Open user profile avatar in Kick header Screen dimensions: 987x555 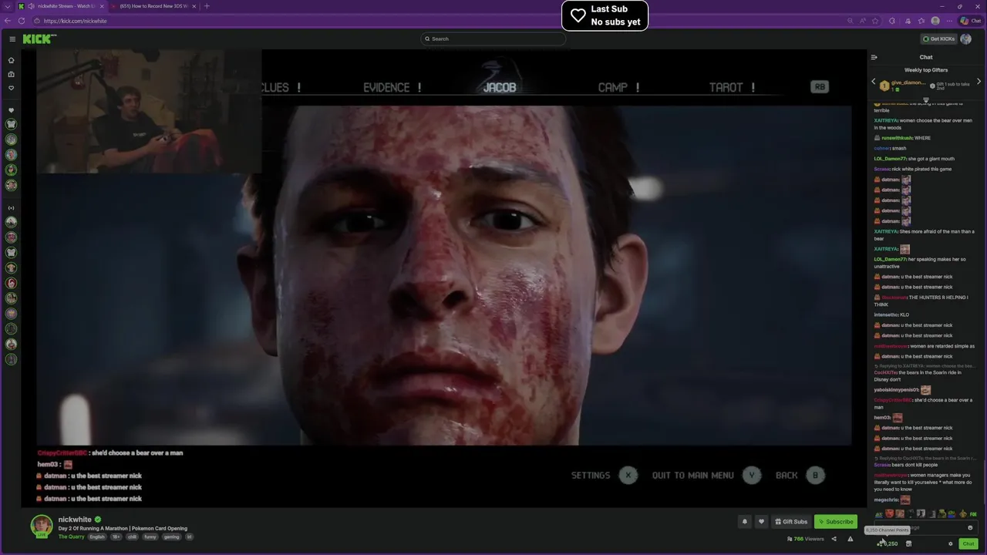[966, 39]
